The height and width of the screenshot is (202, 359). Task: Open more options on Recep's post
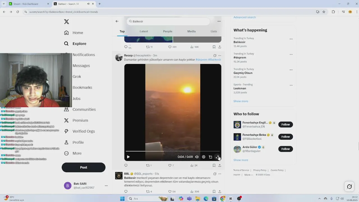tap(220, 56)
